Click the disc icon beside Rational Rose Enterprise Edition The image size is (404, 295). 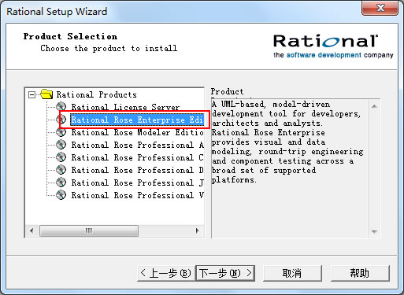click(61, 120)
